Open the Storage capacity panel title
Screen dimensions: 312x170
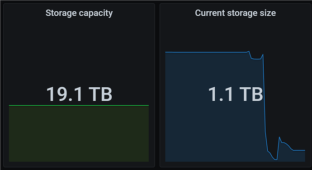coord(79,13)
